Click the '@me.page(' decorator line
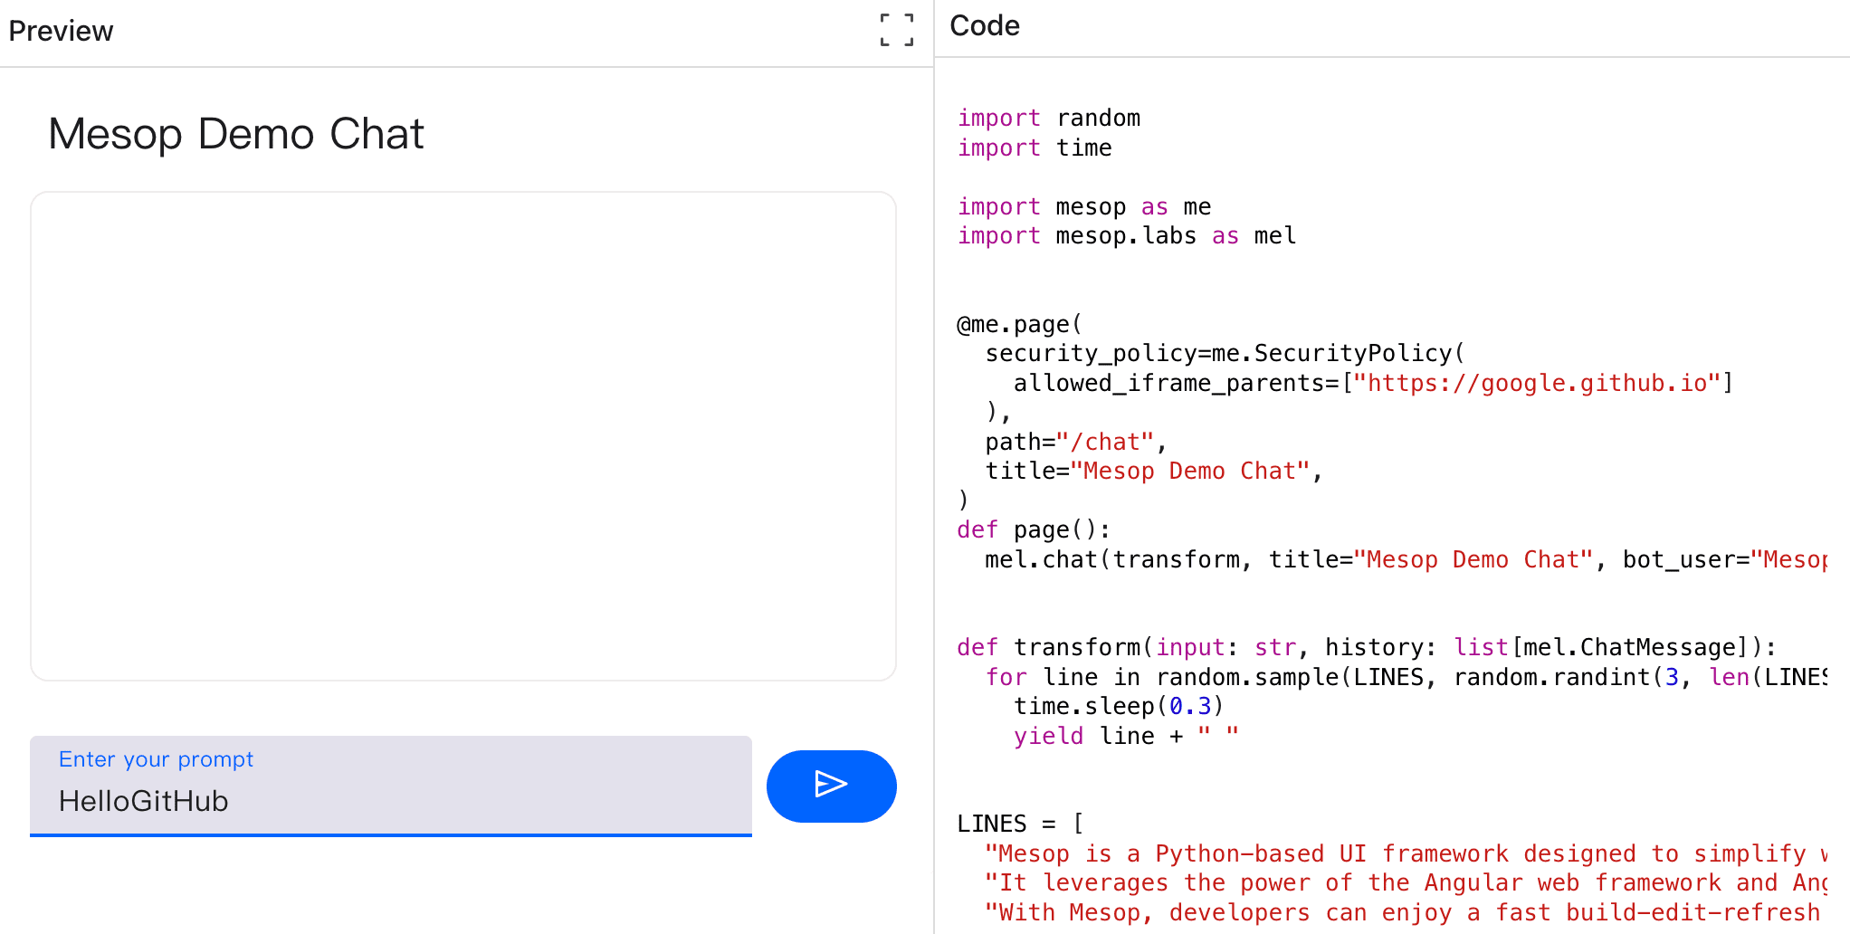 tap(1019, 324)
